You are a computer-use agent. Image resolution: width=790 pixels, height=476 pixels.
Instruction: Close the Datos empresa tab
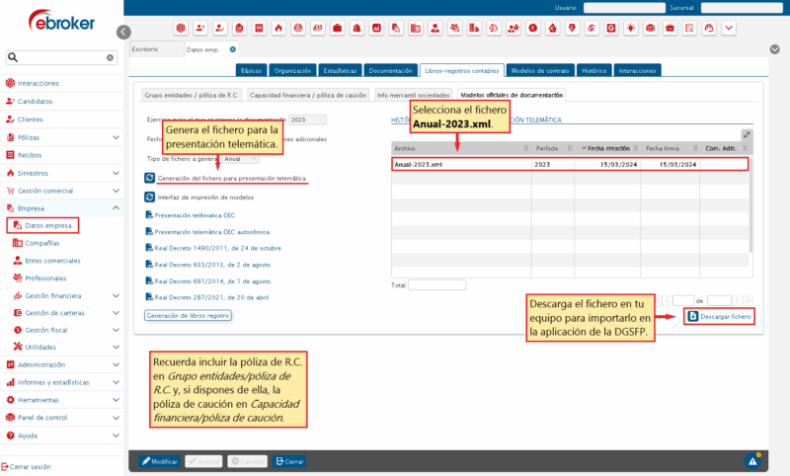point(233,48)
